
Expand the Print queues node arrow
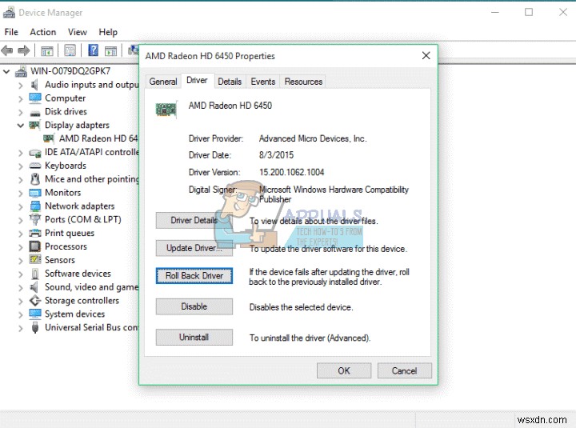pos(21,234)
